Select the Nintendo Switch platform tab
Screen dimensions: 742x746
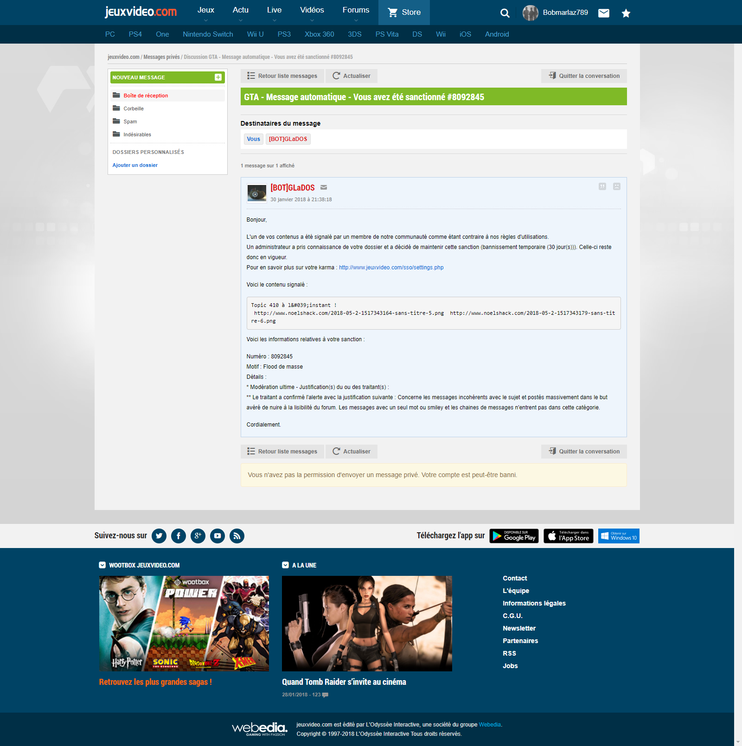[208, 34]
